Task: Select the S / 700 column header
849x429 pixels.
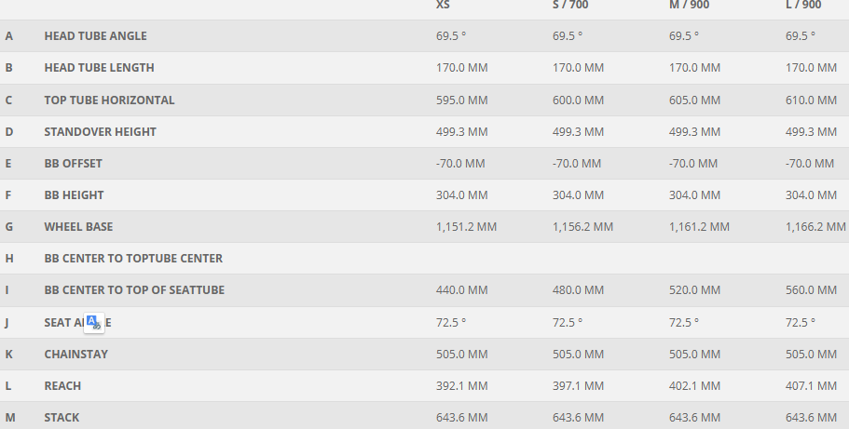Action: pyautogui.click(x=570, y=6)
